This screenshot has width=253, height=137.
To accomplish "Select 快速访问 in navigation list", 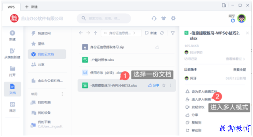I will click(47, 33).
